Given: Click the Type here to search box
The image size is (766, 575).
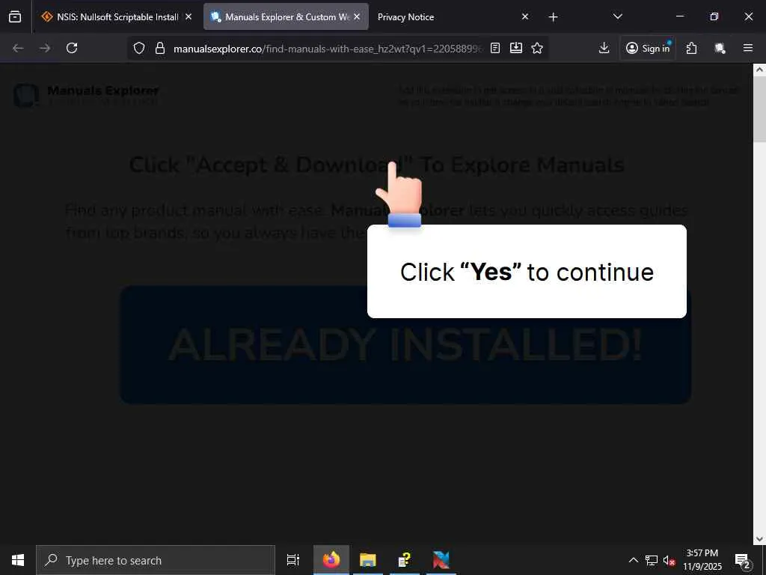Looking at the screenshot, I should 156,560.
